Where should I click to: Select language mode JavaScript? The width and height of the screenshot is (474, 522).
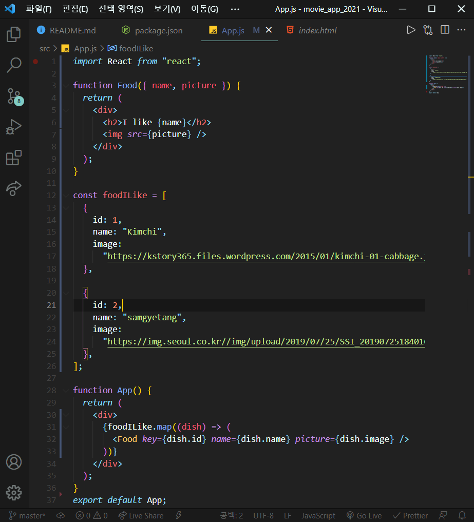318,516
